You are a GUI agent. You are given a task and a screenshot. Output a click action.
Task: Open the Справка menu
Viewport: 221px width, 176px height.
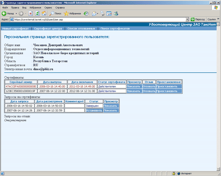pos(60,8)
